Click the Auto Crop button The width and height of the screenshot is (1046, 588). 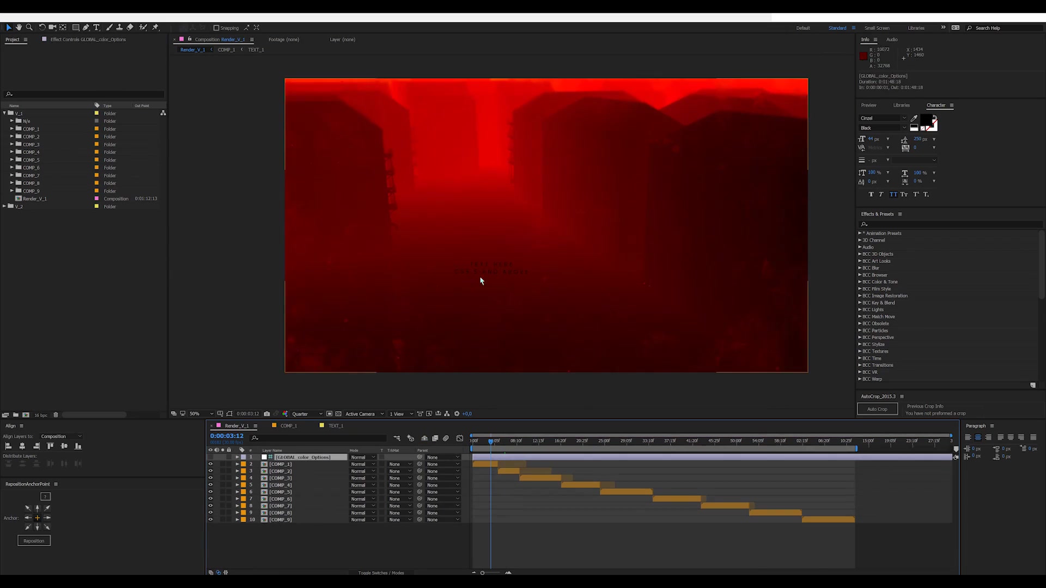point(877,409)
